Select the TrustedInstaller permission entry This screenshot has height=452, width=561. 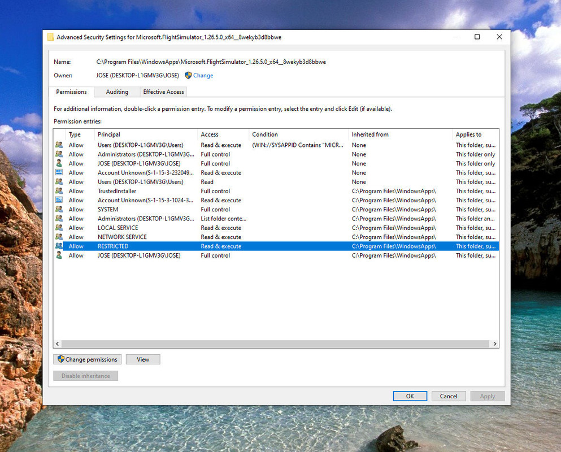(276, 191)
